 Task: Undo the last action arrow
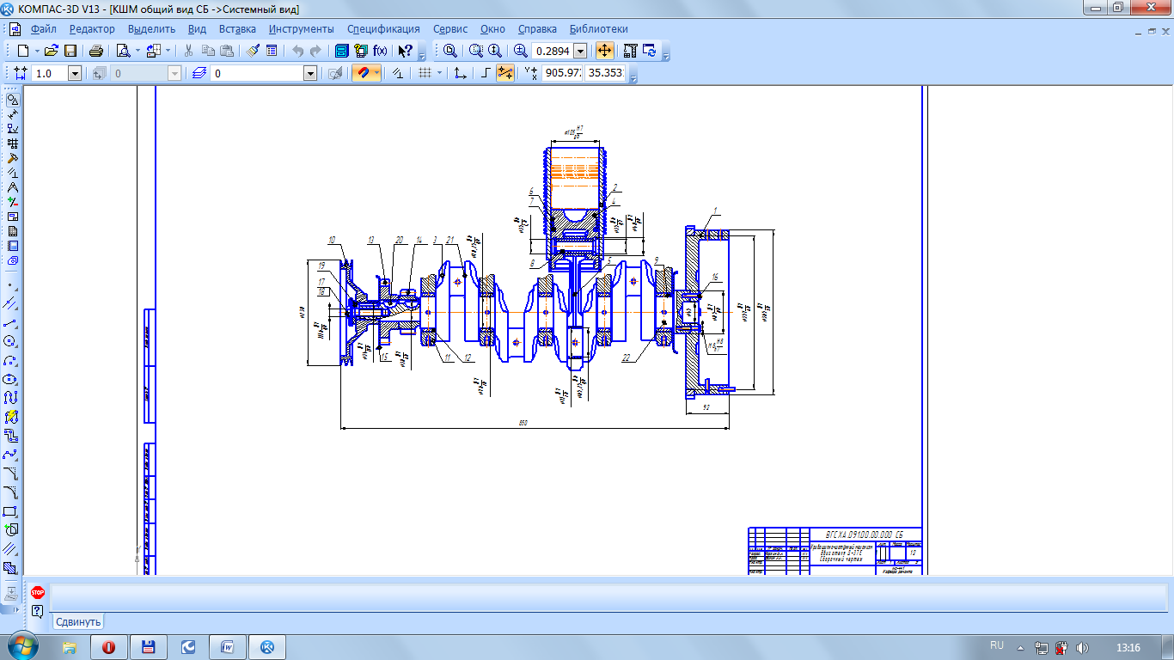click(297, 51)
